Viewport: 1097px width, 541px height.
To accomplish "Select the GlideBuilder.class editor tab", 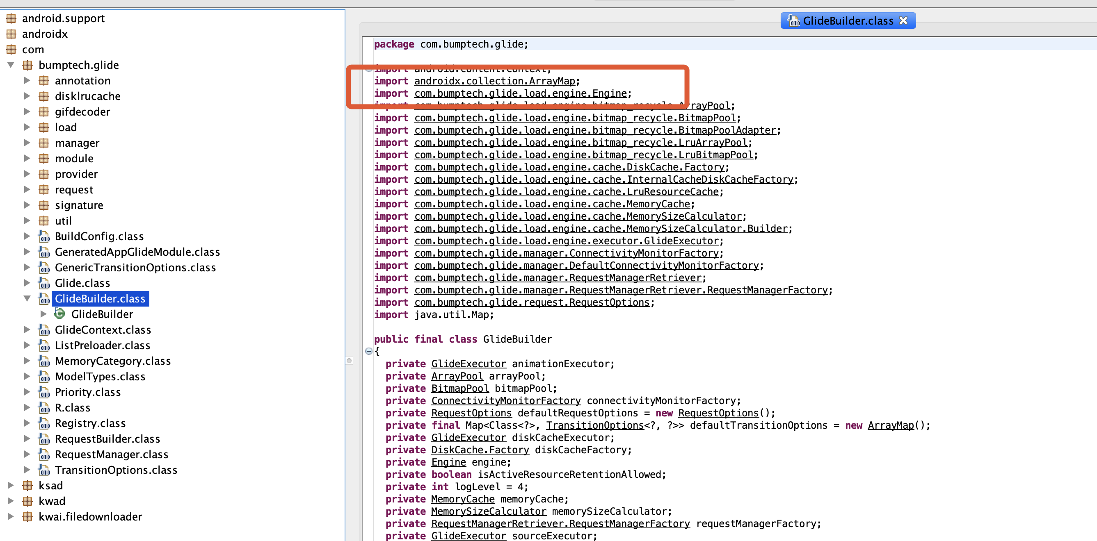I will (848, 20).
